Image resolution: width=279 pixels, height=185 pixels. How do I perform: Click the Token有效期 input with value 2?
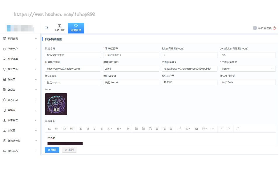click(189, 55)
